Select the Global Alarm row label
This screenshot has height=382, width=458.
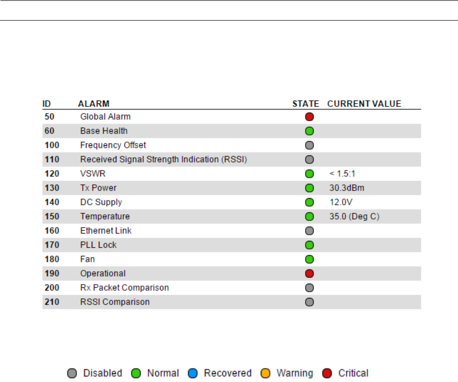(105, 117)
